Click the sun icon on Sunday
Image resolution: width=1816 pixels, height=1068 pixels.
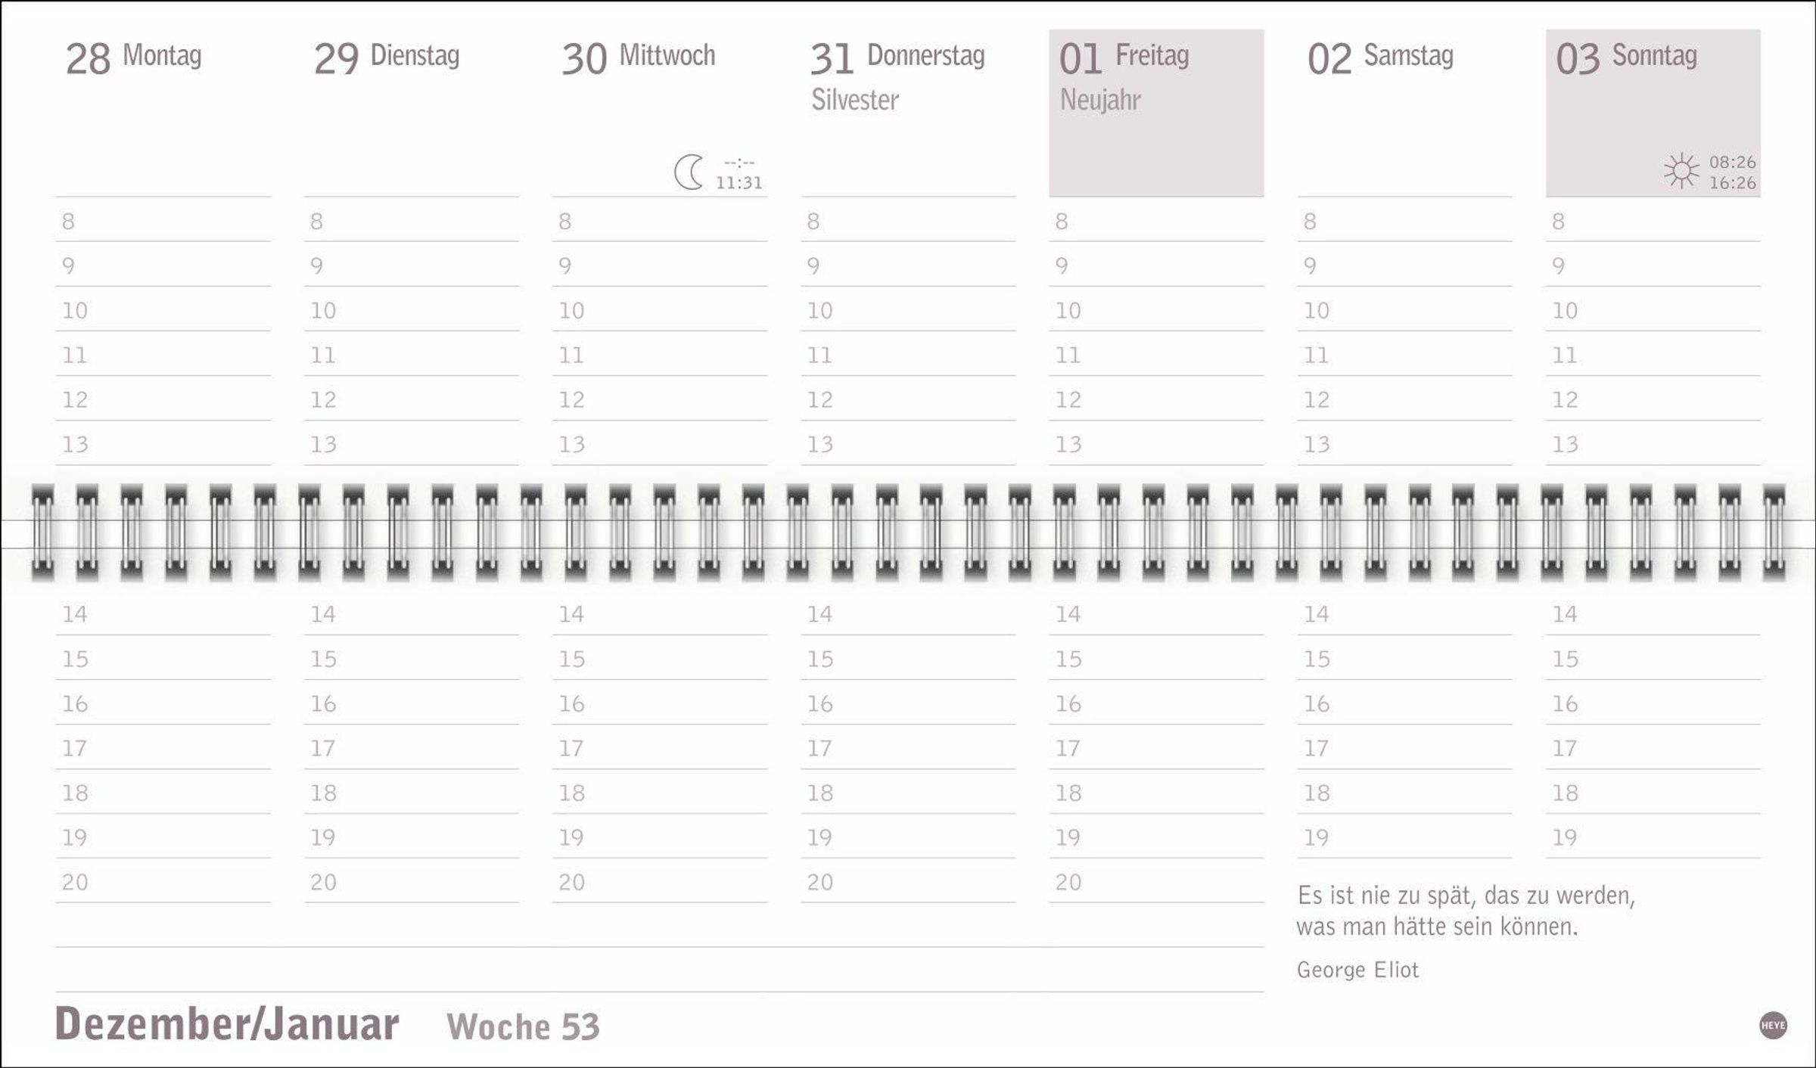[1681, 172]
